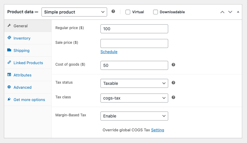Switch to the Linked Products tab
Viewport: 247px width, 143px height.
28,63
